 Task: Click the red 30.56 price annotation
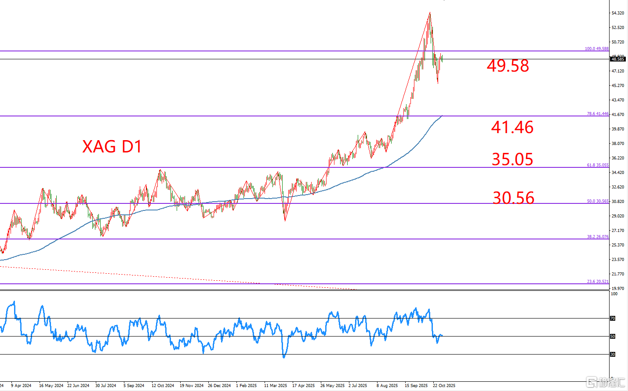(513, 198)
